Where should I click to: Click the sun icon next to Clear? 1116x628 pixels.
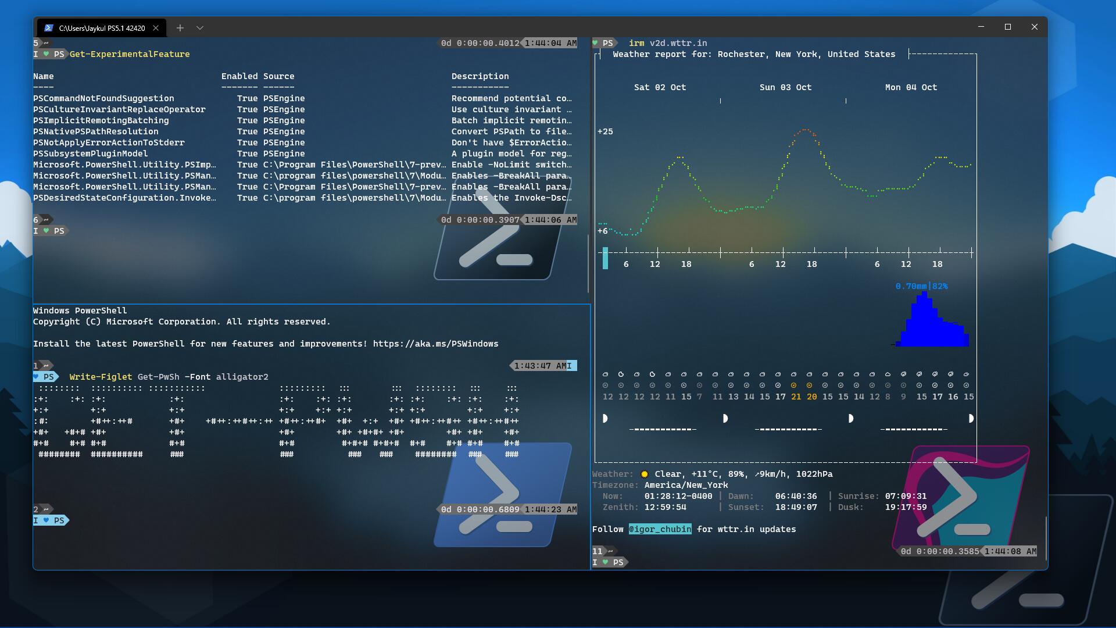[645, 474]
